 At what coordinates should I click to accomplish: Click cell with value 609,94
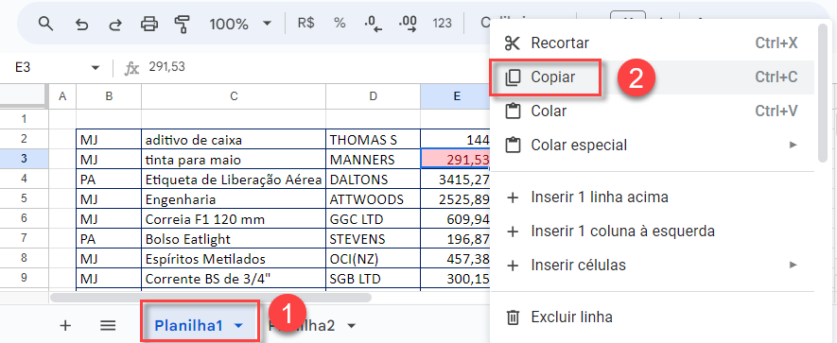[x=455, y=218]
